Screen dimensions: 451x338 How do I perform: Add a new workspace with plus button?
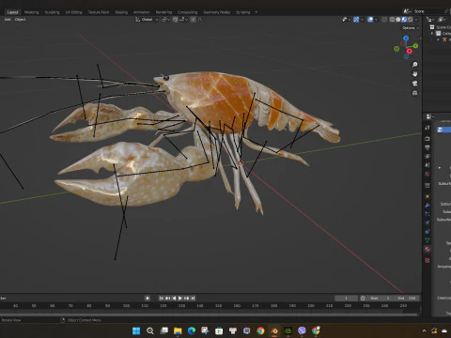click(x=257, y=12)
